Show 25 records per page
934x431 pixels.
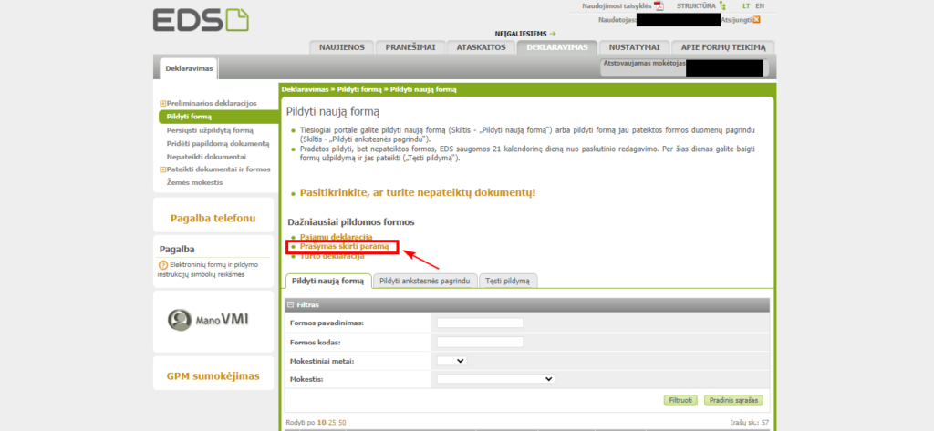[x=332, y=423]
